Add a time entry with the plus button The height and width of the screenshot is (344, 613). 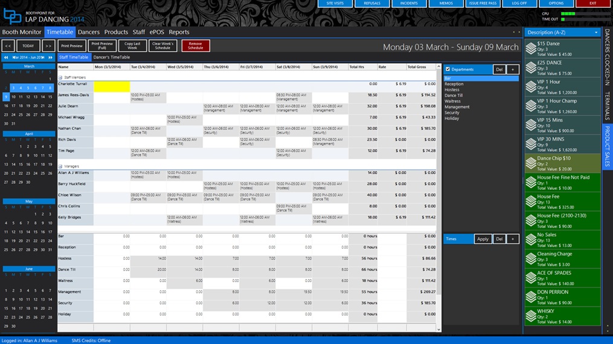(513, 239)
